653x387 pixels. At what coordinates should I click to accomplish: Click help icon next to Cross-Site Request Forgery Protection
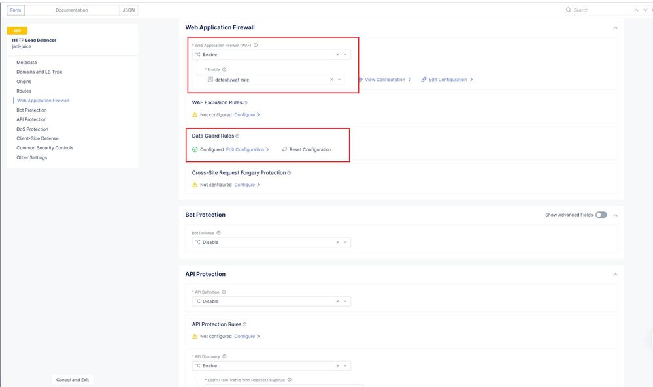[289, 173]
